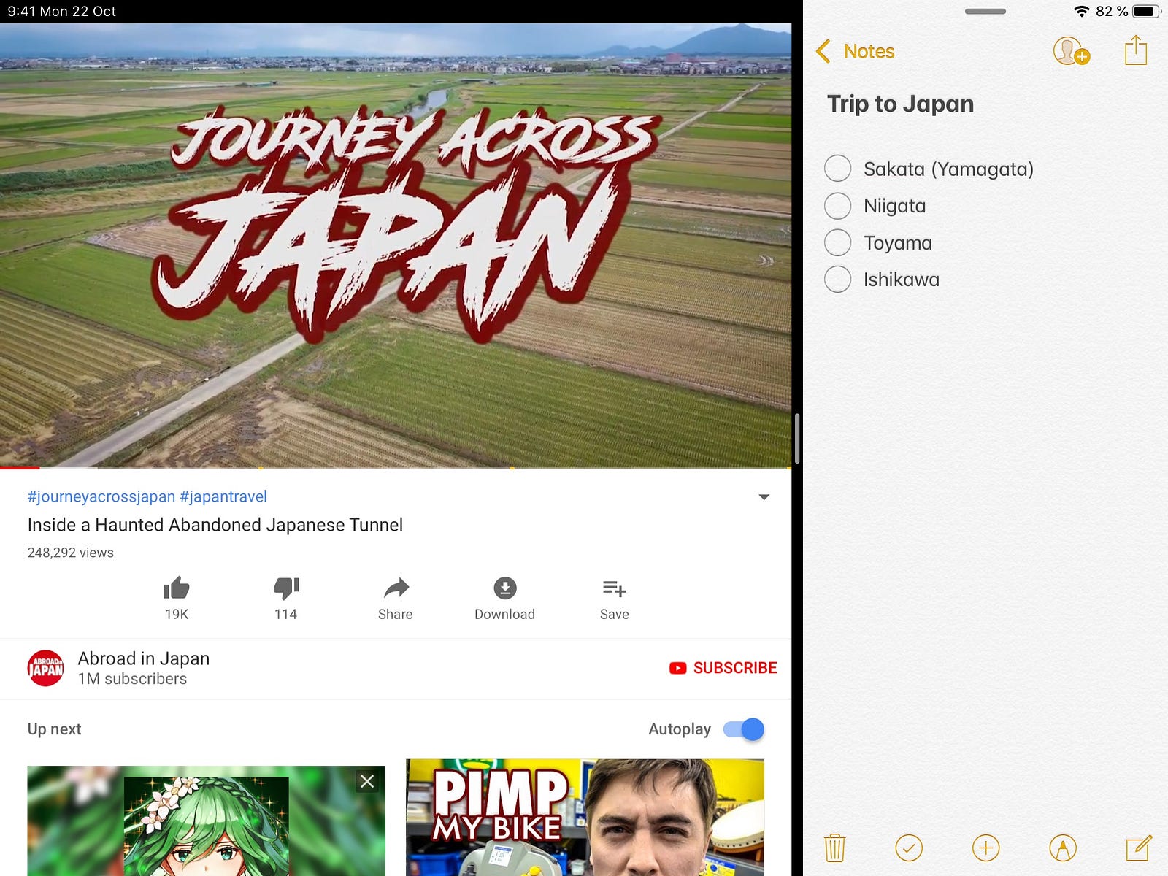Seek using the video progress bar
Screen dimensions: 1168x876
[396, 467]
